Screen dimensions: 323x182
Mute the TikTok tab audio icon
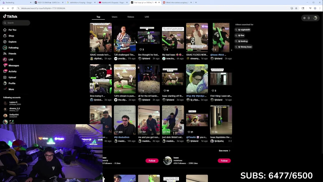(156, 3)
